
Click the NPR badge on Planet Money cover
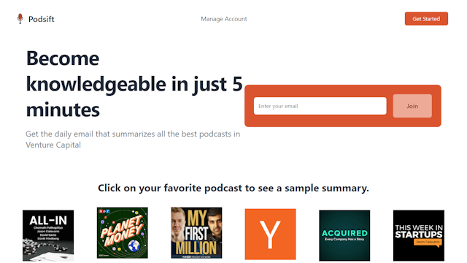pos(104,211)
